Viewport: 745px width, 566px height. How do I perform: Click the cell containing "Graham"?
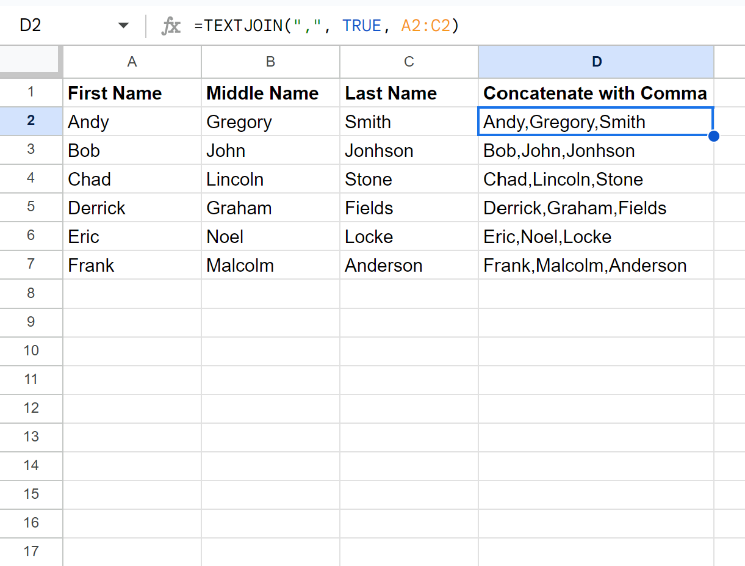point(270,208)
